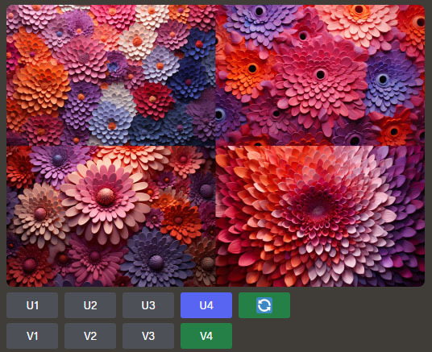Viewport: 432px width, 352px height.
Task: Open the image of the single giant bloom
Action: point(320,216)
